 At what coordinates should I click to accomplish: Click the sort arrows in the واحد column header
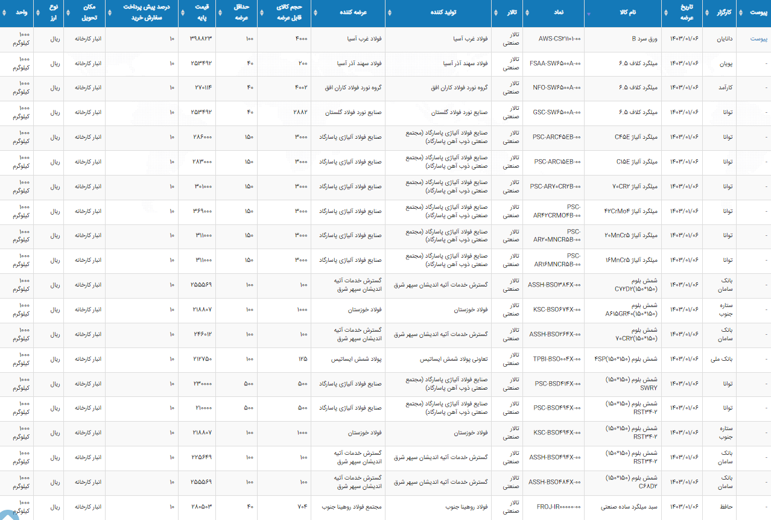pos(5,13)
